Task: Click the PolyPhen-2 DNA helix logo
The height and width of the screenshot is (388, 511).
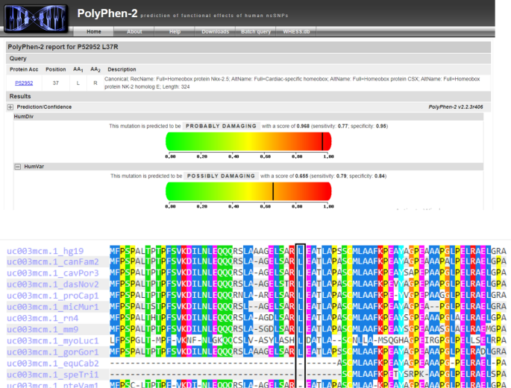Action: 35,18
